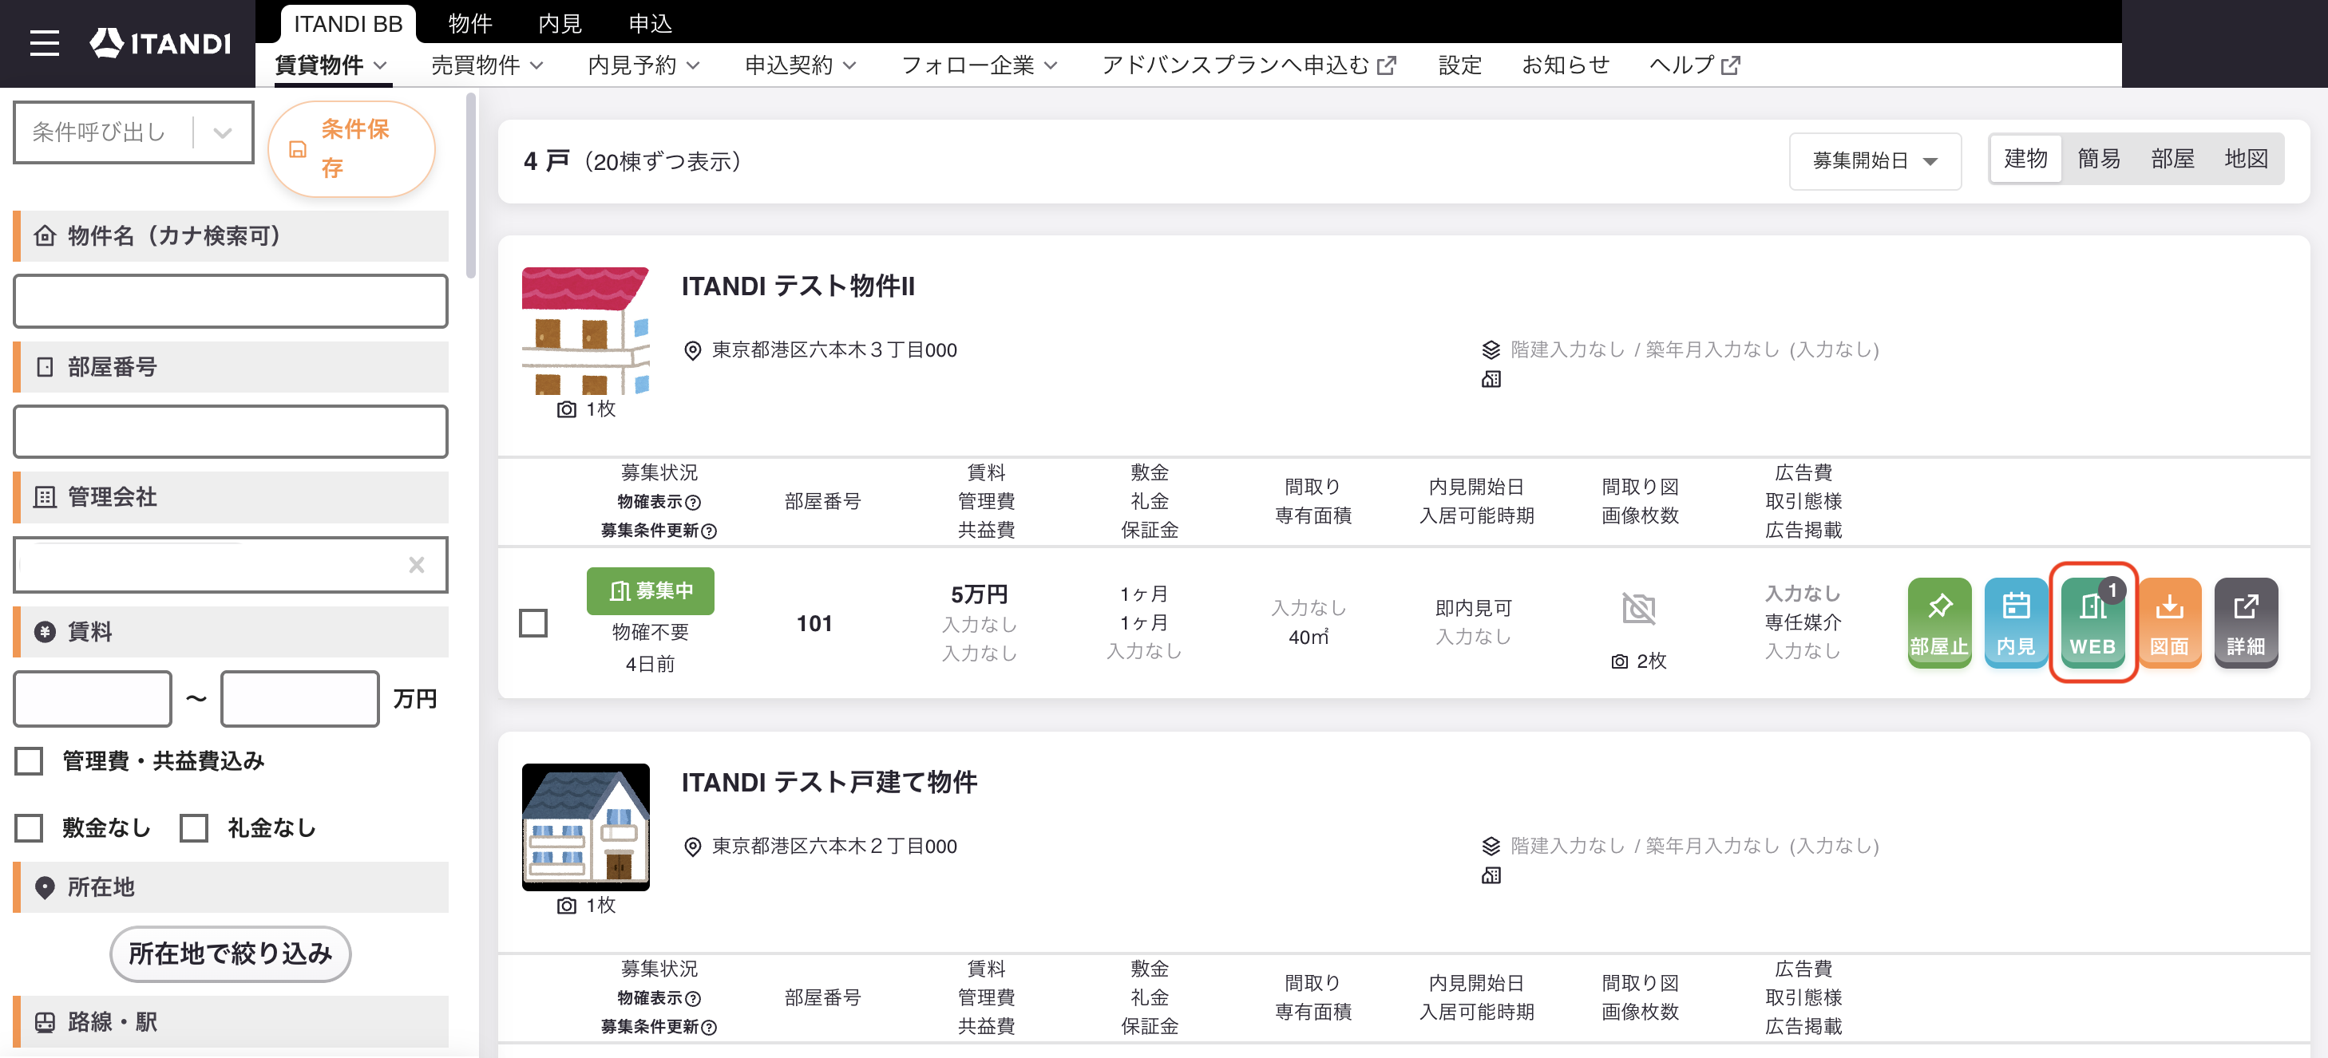2328x1058 pixels.
Task: Click the address pin icon of ITANDI テスト物件II
Action: pyautogui.click(x=692, y=350)
